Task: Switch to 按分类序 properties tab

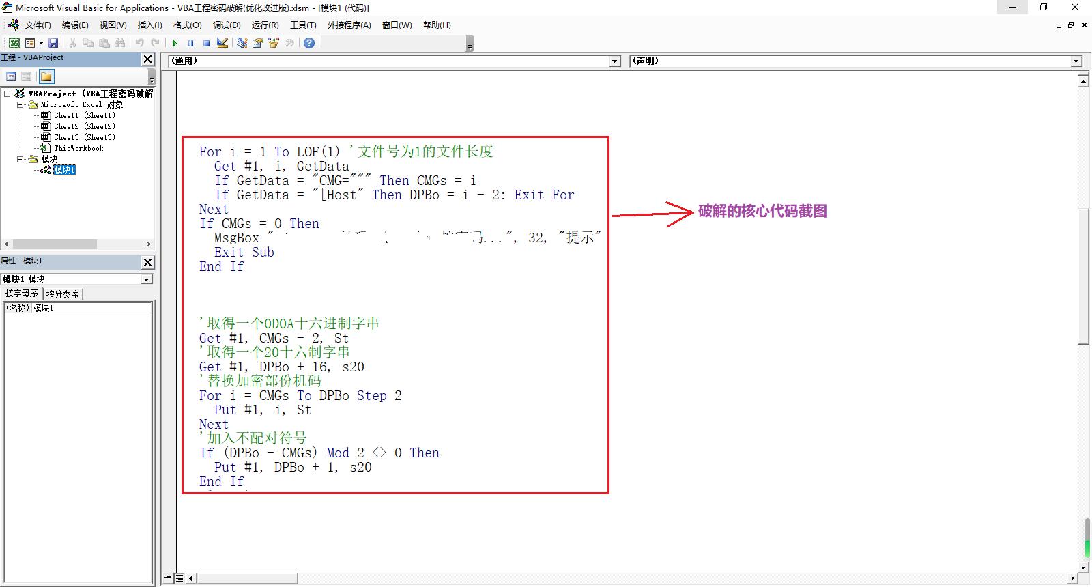Action: click(x=63, y=294)
